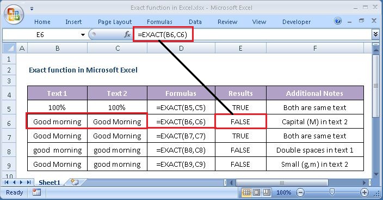Select cell 'Small (g,m) in text 2'
The height and width of the screenshot is (200, 383).
coord(315,164)
